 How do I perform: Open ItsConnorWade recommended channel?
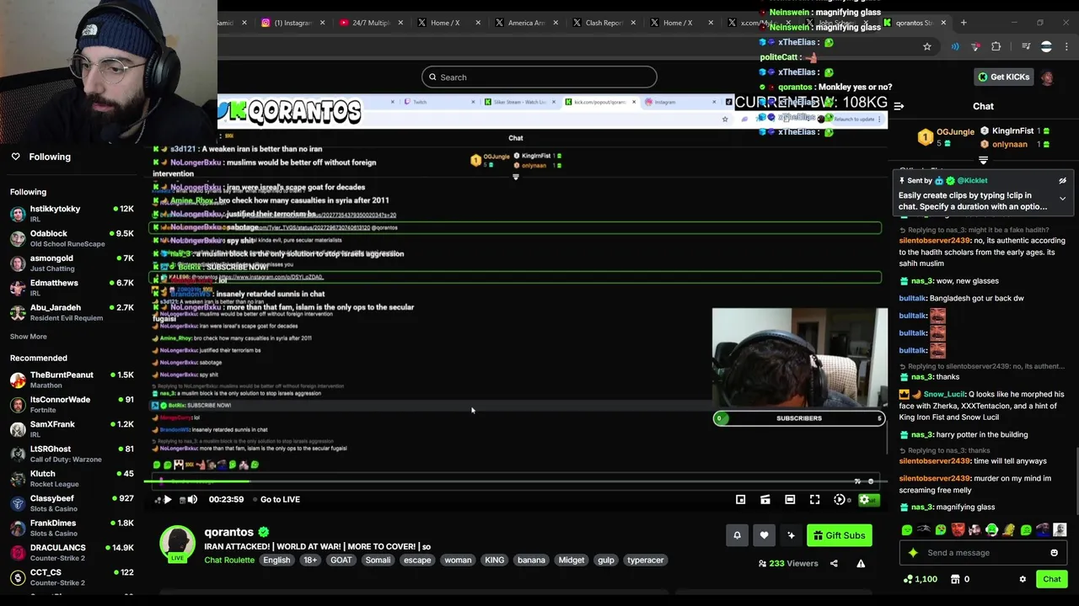pyautogui.click(x=72, y=404)
